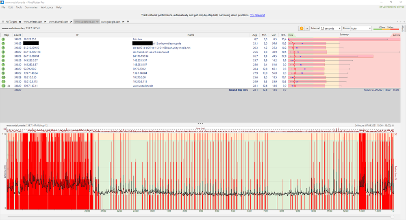Click the Min column header
This screenshot has height=220, width=406.
pos(264,35)
